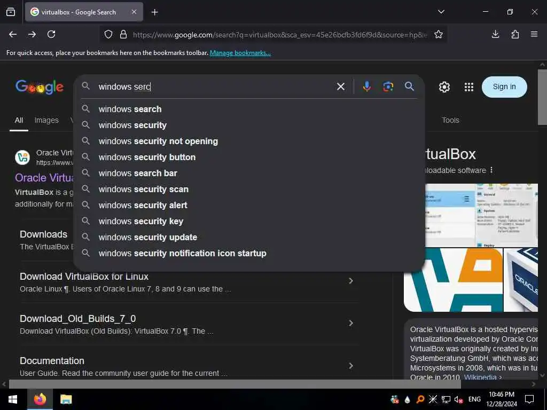Choose 'windows security button' suggestion
The height and width of the screenshot is (410, 547).
[x=249, y=157]
